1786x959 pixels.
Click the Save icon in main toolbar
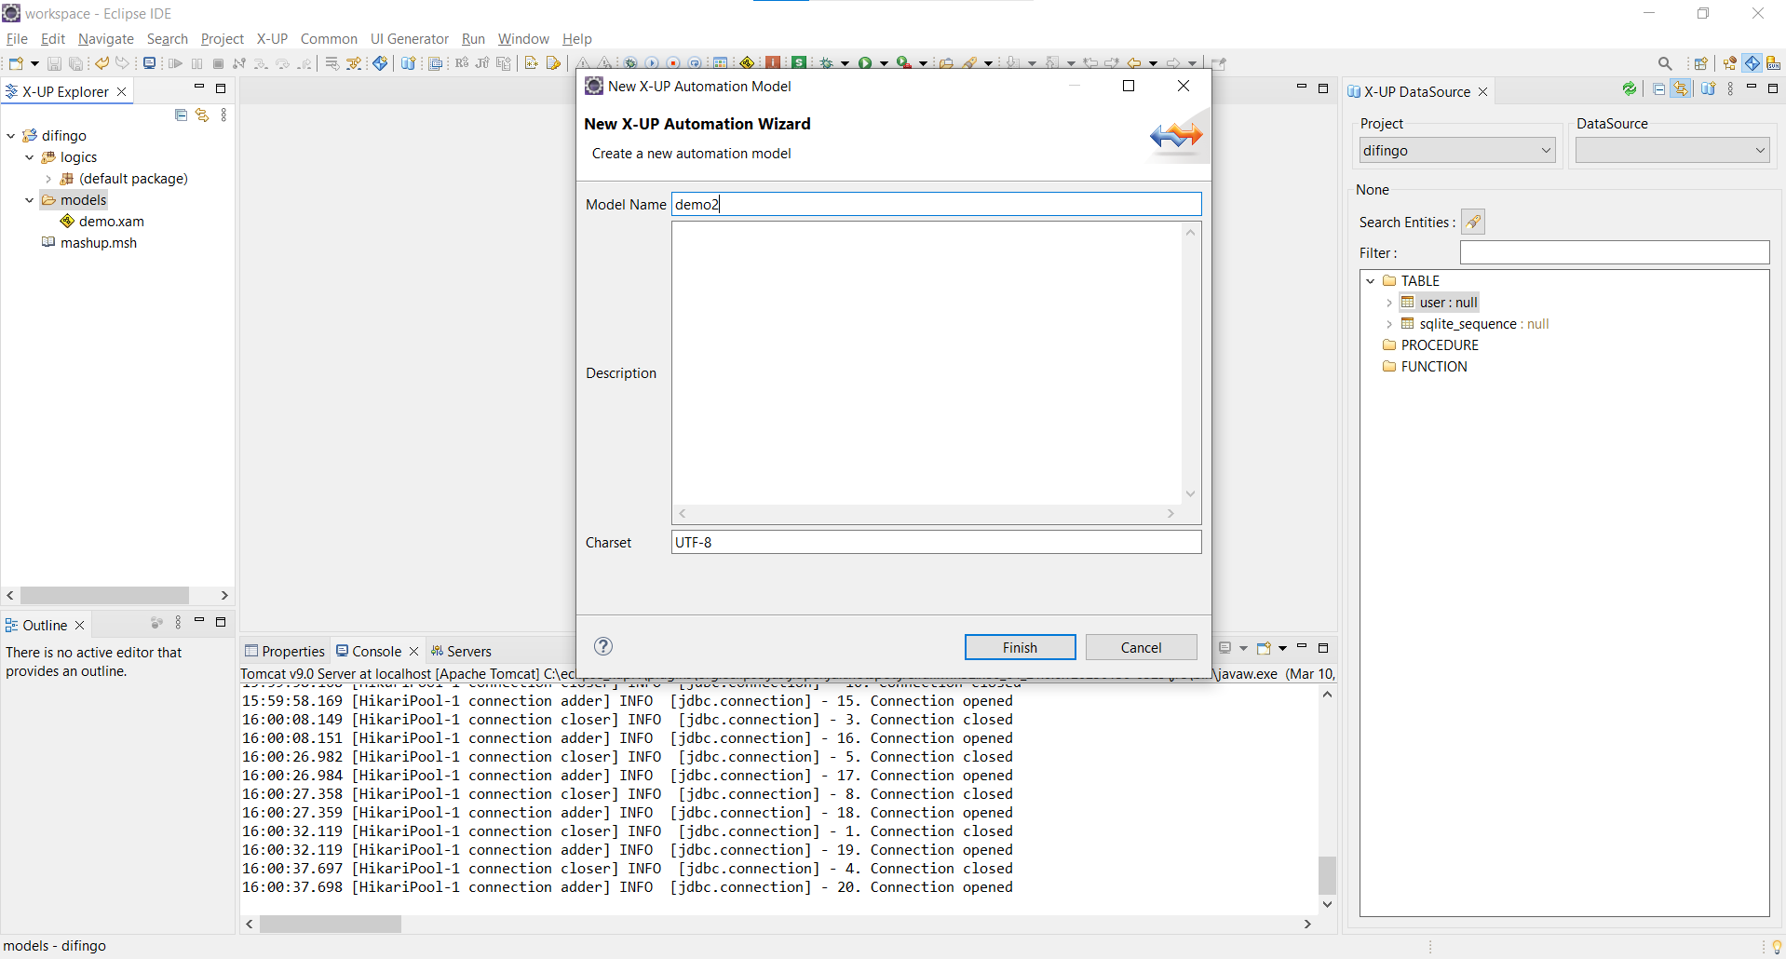pos(54,63)
